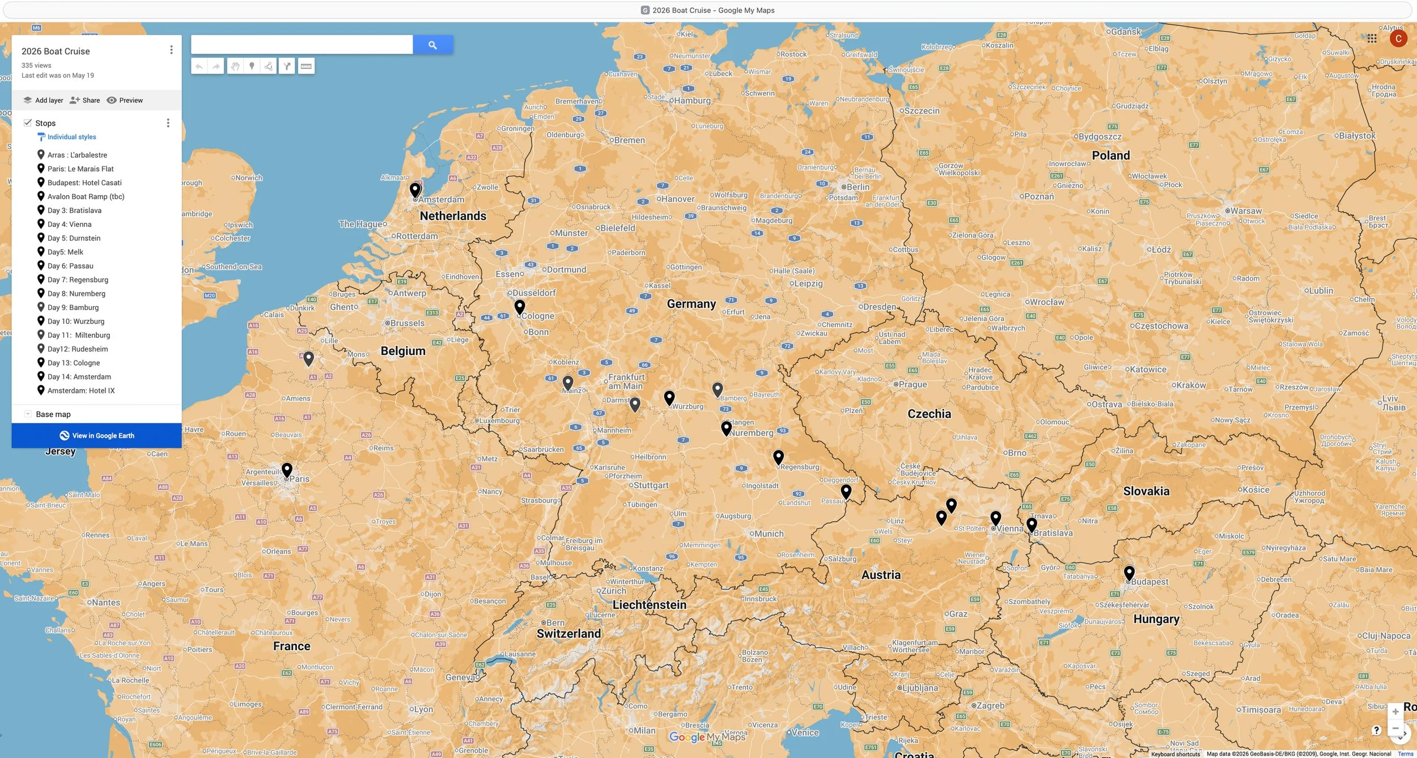Image resolution: width=1417 pixels, height=758 pixels.
Task: Click the undo arrow in the toolbar
Action: click(x=199, y=66)
